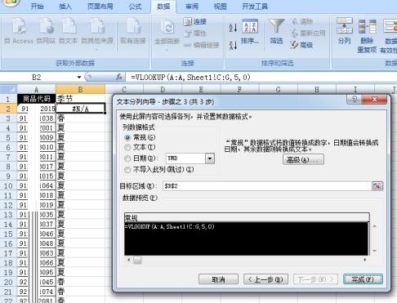Click the wizard help question-mark button

click(355, 100)
